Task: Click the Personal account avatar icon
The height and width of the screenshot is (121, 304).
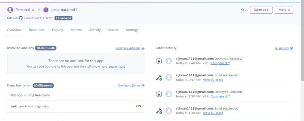Action: [10, 10]
